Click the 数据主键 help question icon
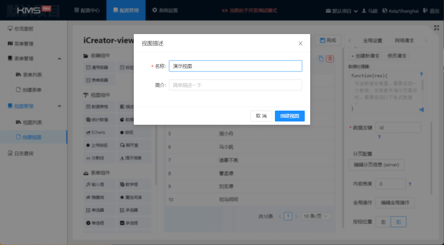Viewport: 444px width, 245px height. click(x=379, y=137)
